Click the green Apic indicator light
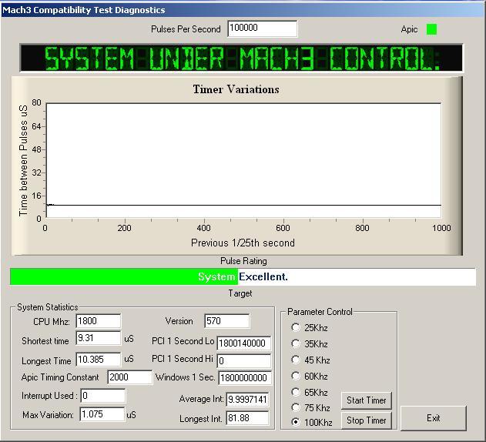Viewport: 486px width, 442px height. click(x=431, y=29)
